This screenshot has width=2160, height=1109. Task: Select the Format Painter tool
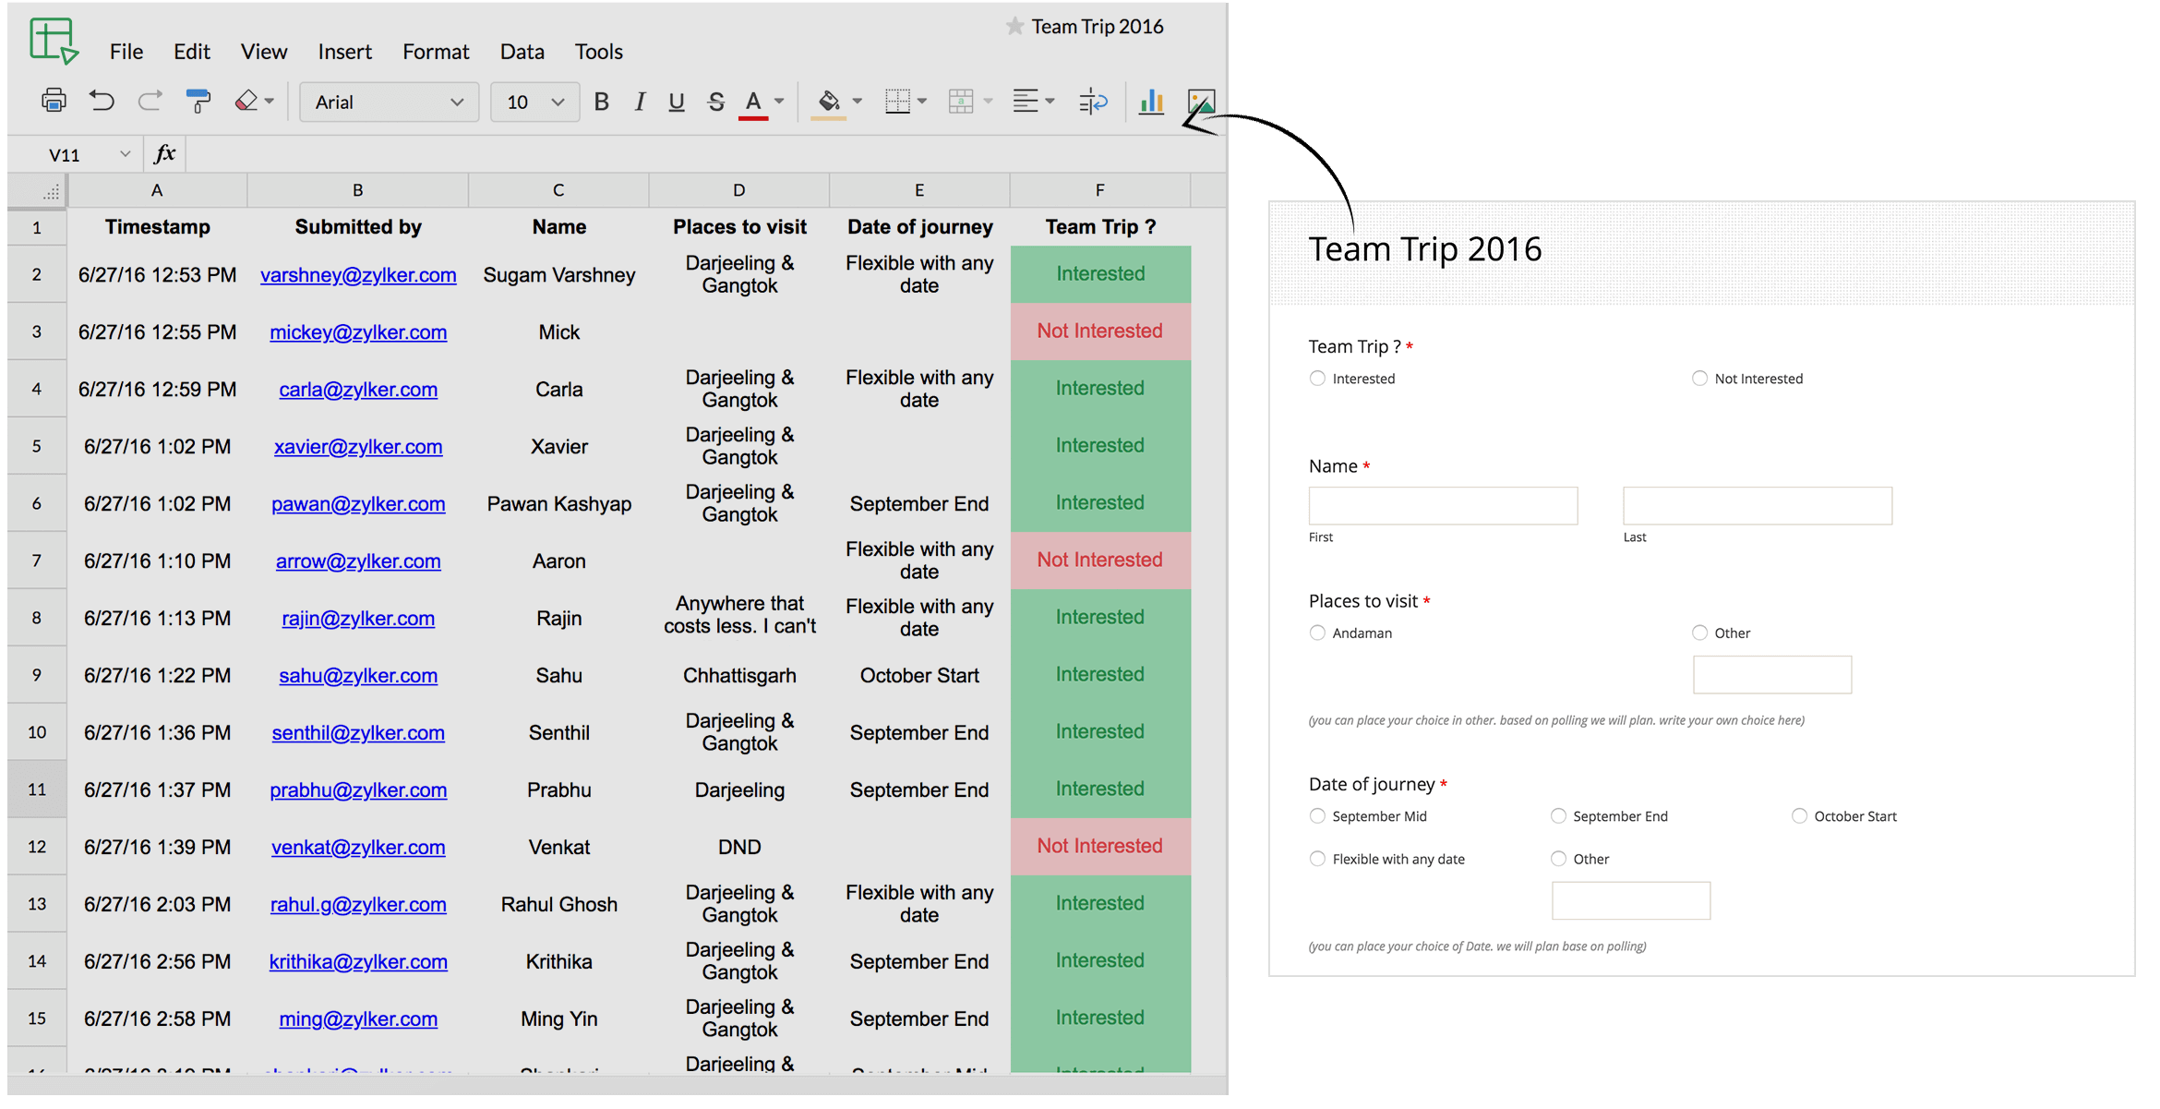(198, 102)
